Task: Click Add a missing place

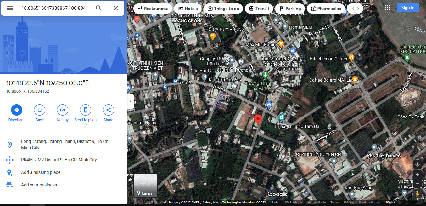Action: click(41, 172)
